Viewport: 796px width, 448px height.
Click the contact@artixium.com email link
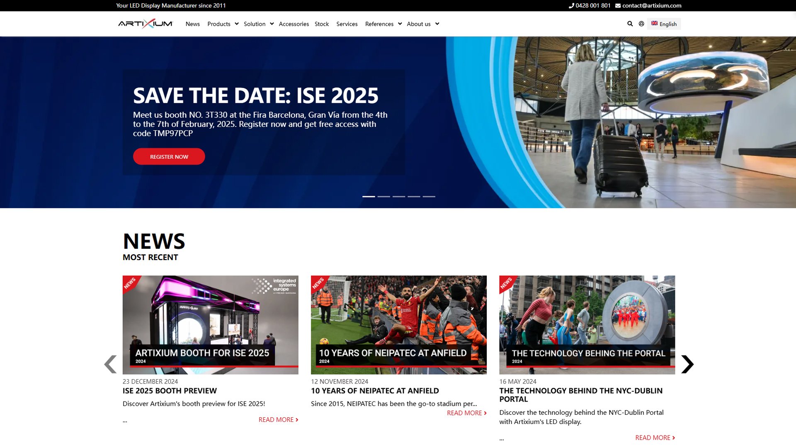coord(651,5)
